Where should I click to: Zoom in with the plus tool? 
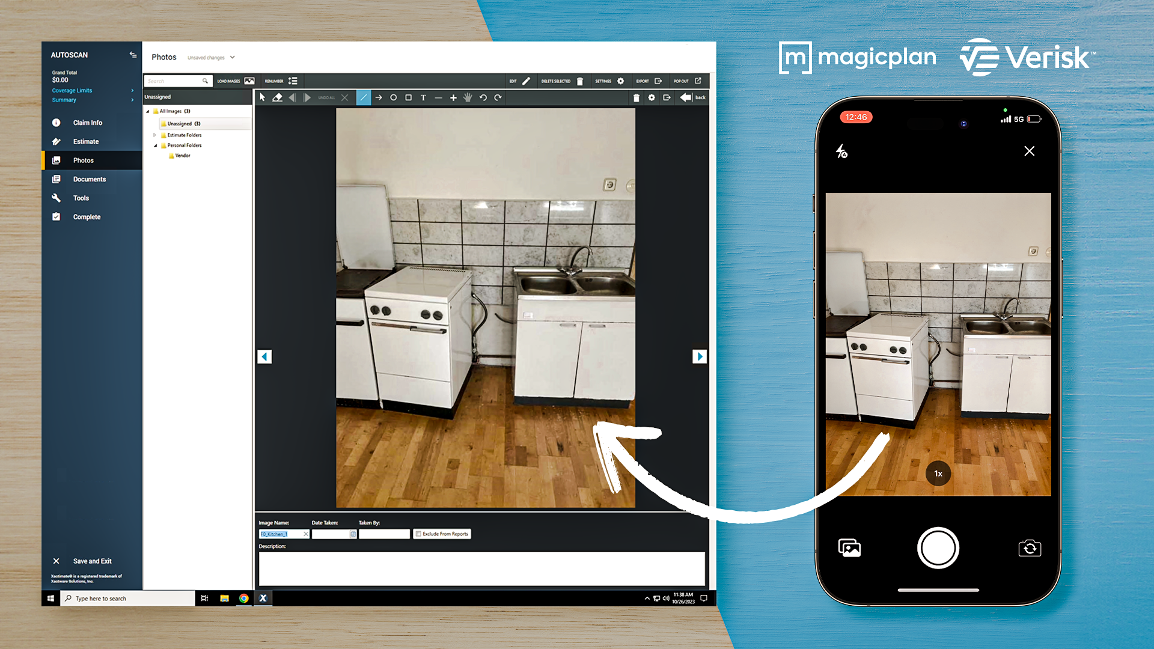coord(453,97)
